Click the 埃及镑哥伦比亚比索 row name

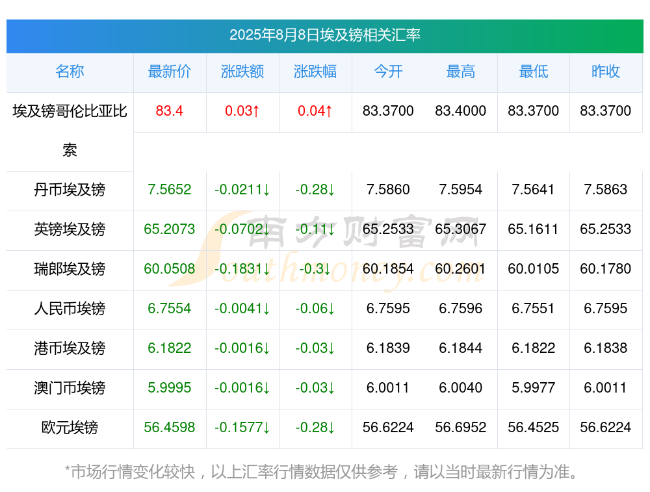coord(70,131)
